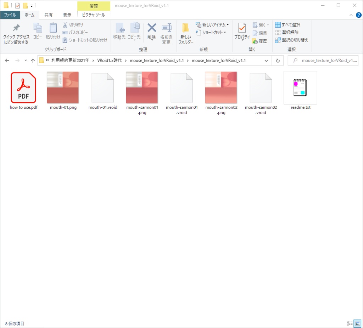The image size is (363, 328).
Task: Open プロパティ via the ribbon icon
Action: coord(242,32)
